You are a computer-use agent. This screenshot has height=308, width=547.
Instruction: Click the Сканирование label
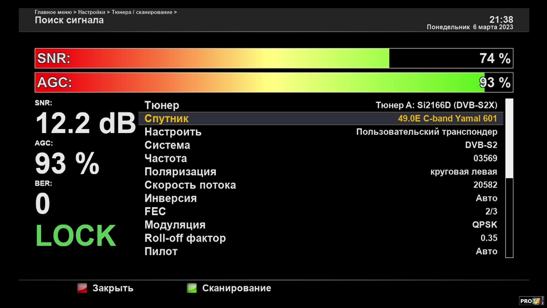[x=236, y=288]
